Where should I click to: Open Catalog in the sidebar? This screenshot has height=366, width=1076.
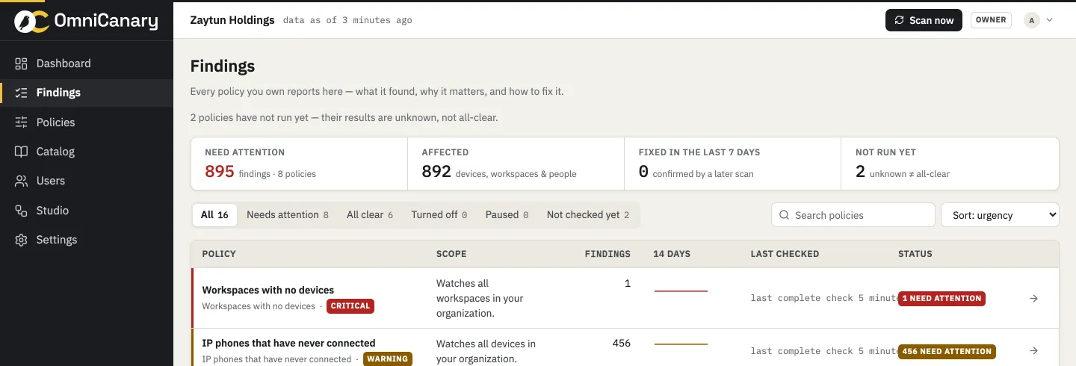[x=87, y=152]
